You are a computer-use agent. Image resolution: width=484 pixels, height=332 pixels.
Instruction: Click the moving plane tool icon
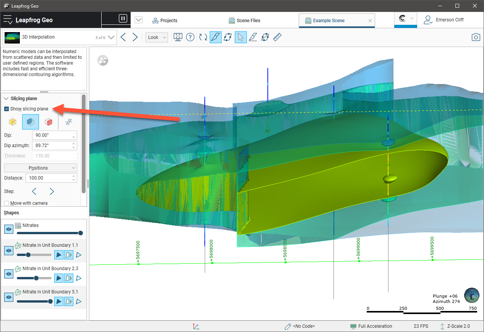click(228, 37)
